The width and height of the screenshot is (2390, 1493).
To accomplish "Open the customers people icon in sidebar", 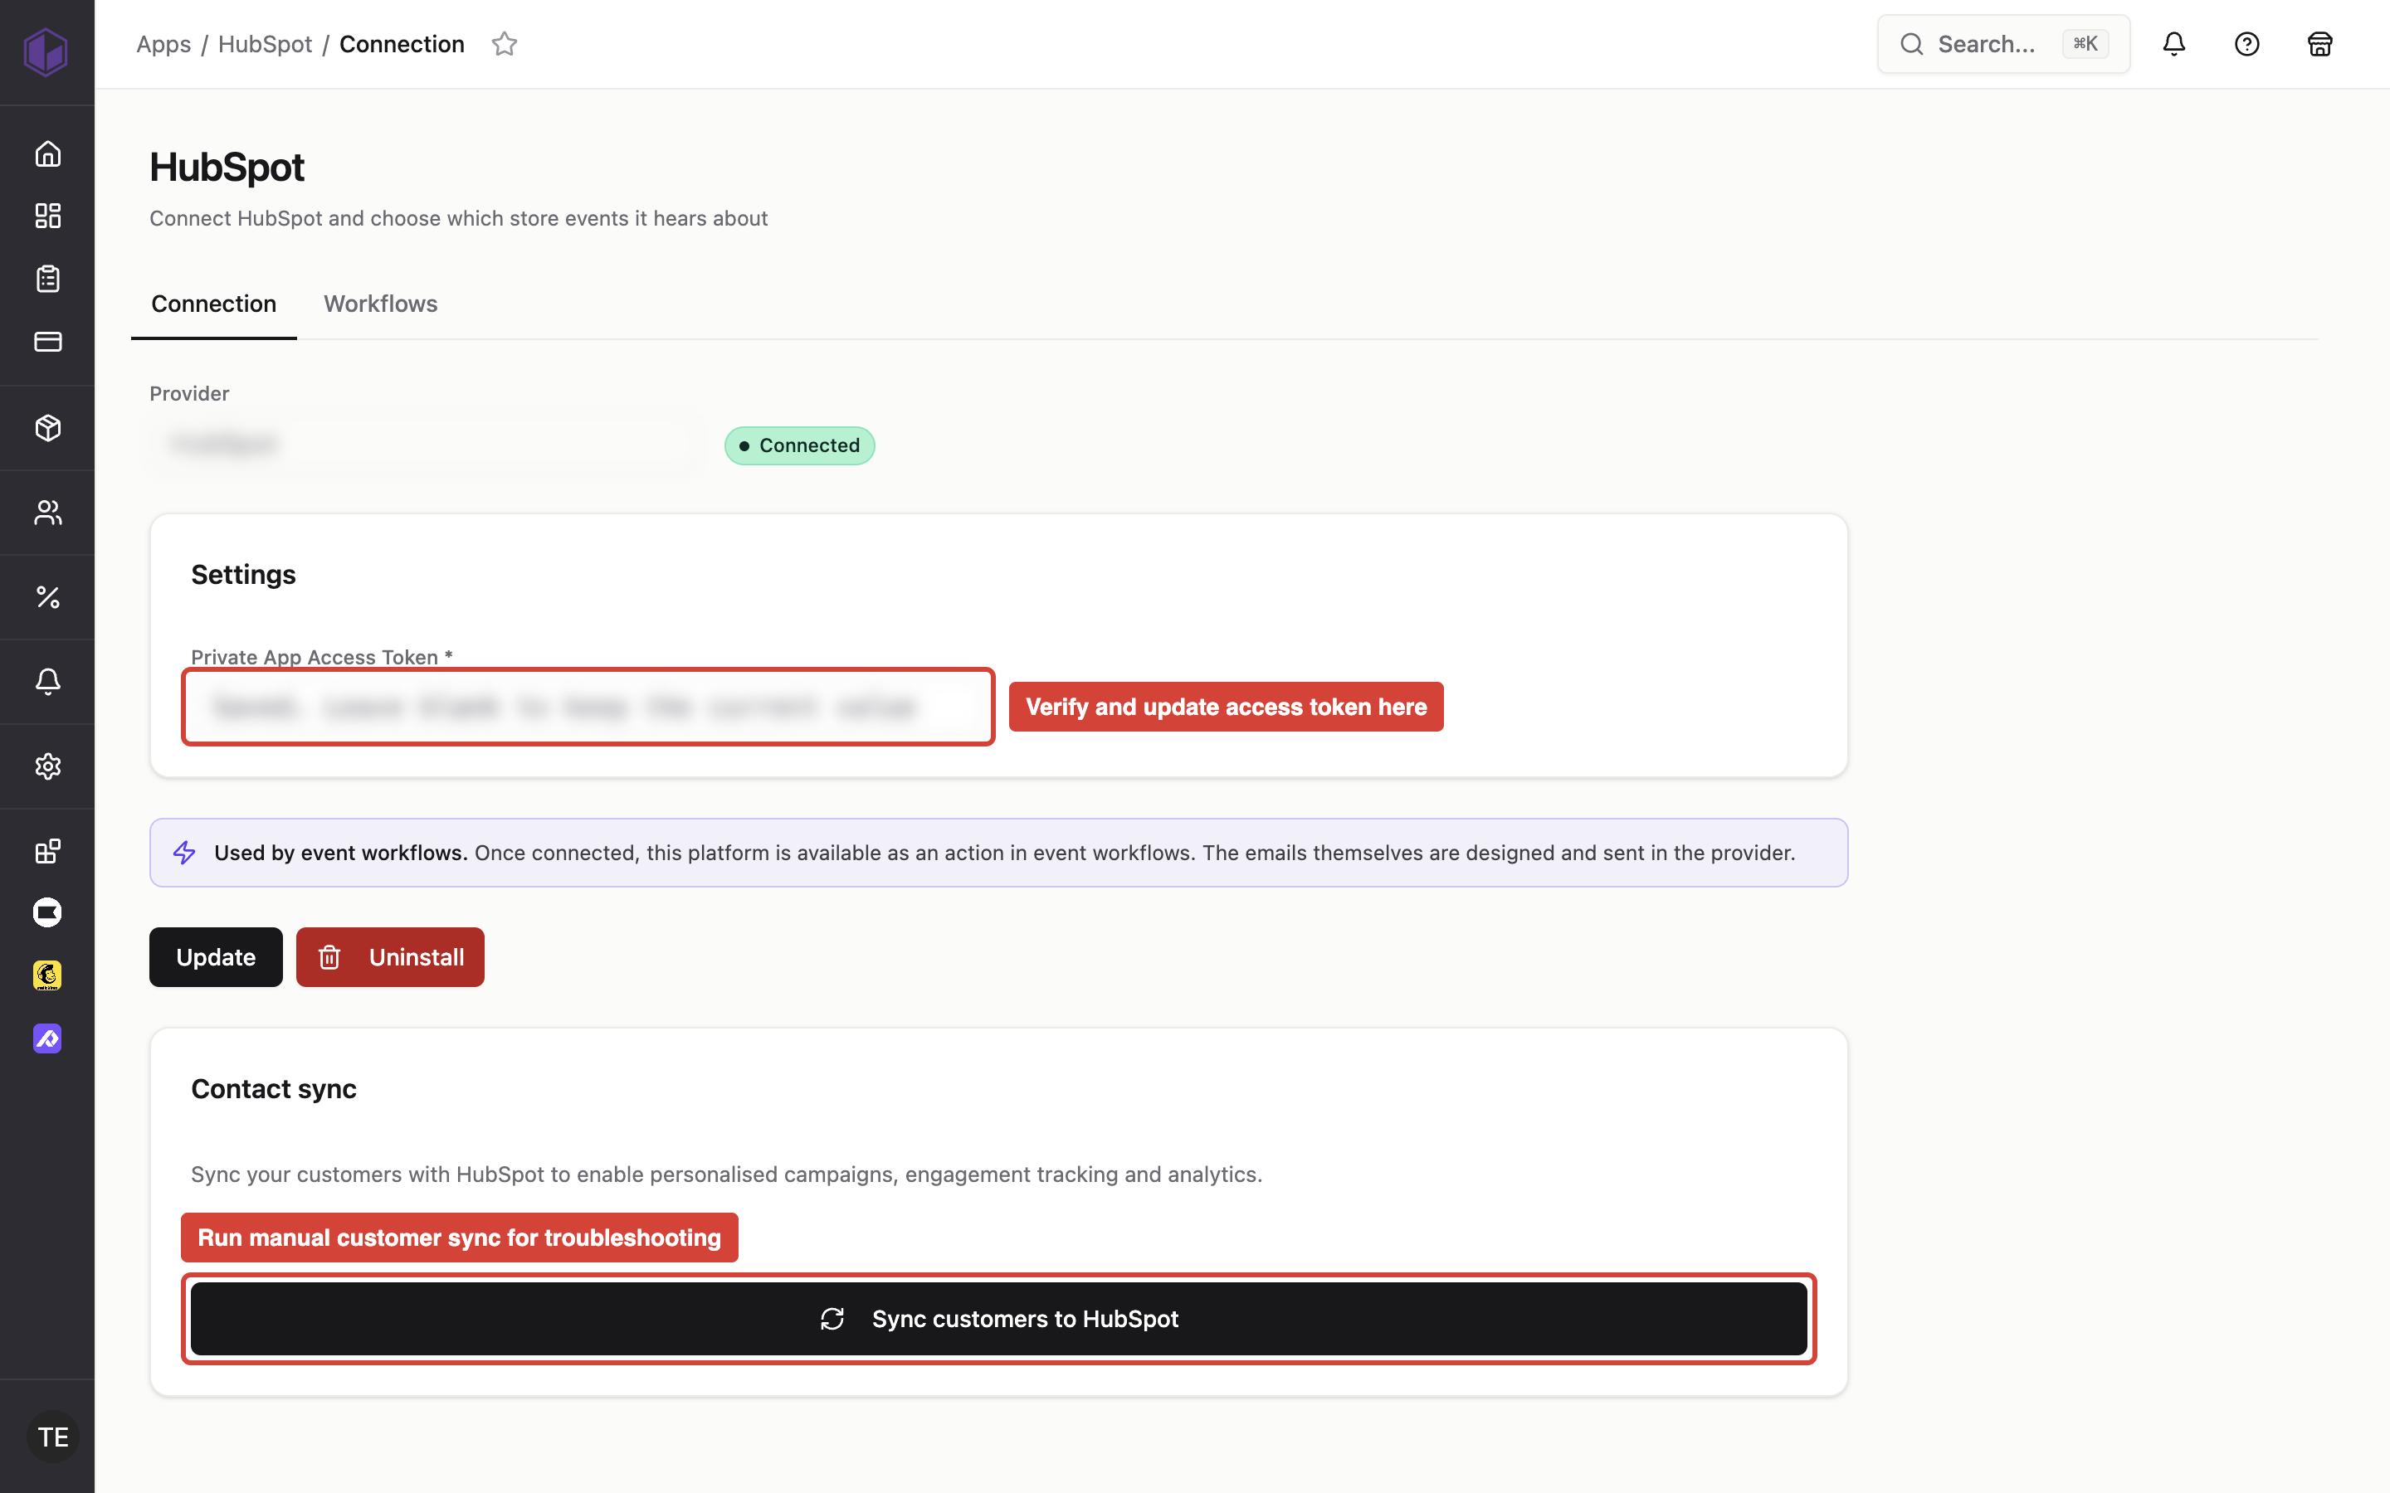I will pos(47,513).
